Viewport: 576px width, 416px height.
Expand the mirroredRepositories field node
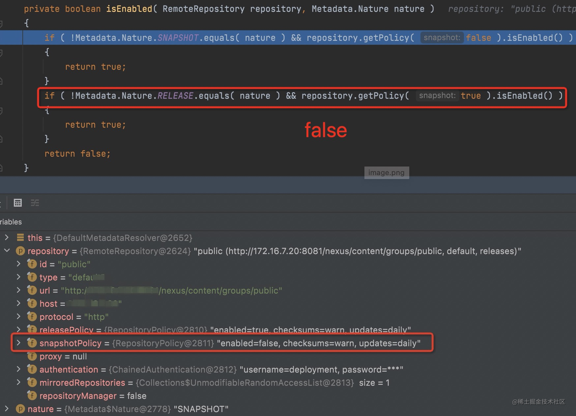19,382
